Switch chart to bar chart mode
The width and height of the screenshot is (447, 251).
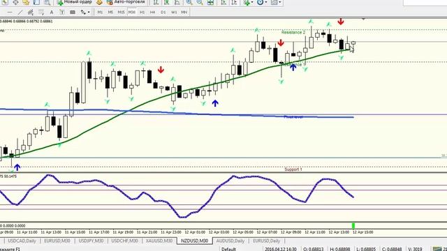tap(156, 2)
